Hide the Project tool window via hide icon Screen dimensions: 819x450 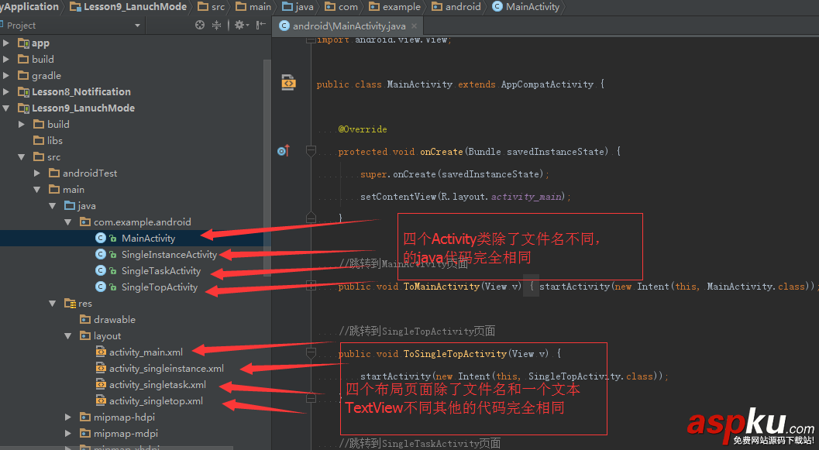(260, 26)
